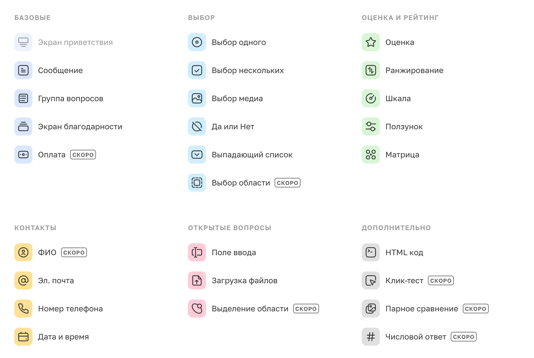Pick the Дата и время calendar icon
534x358 pixels.
tap(23, 337)
